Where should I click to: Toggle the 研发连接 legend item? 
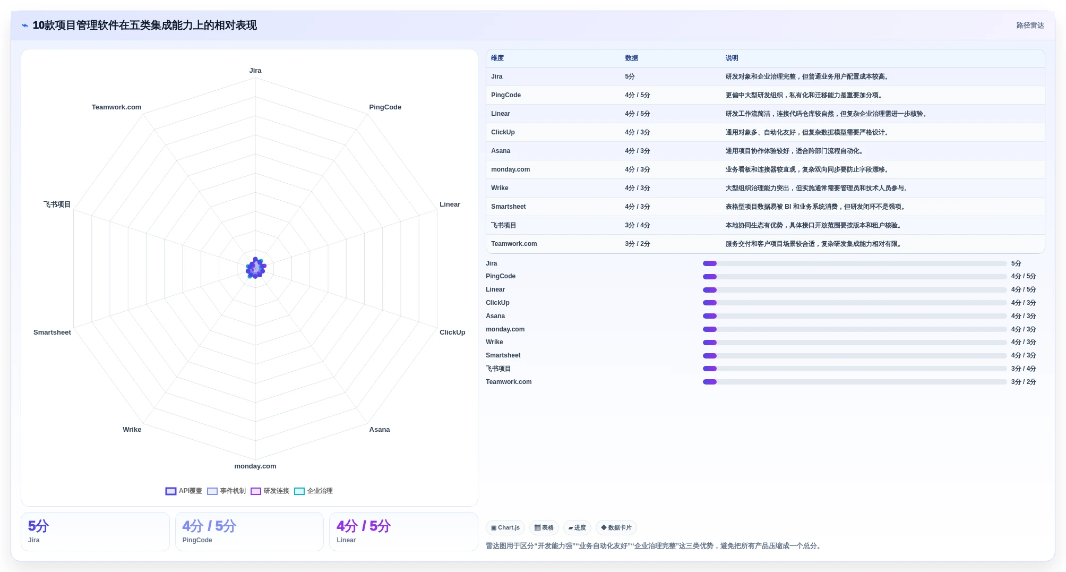tap(270, 491)
